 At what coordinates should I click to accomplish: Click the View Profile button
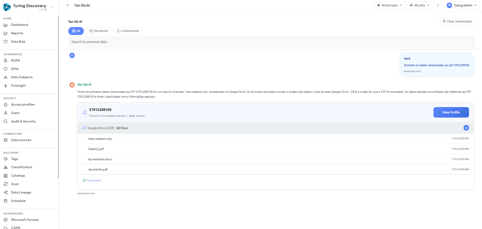451,112
